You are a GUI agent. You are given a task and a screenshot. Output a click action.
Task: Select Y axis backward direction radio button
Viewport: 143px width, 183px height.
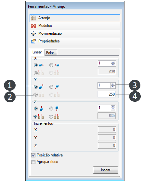pos(51,87)
